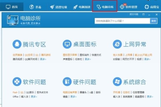The image size is (161, 107).
Task: Select the 摄像头 link
Action: point(83,93)
